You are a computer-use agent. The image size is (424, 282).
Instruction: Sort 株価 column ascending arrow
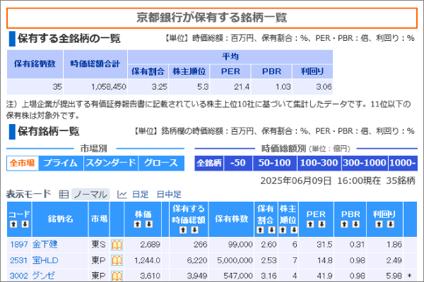click(138, 224)
